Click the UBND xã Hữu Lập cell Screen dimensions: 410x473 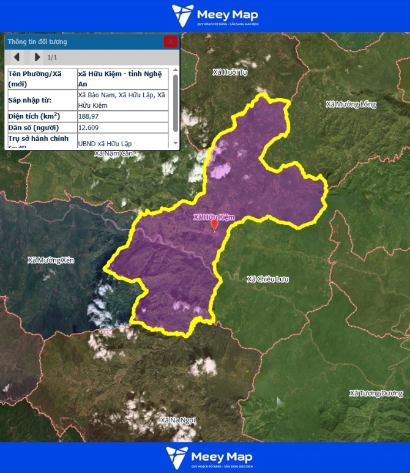122,143
